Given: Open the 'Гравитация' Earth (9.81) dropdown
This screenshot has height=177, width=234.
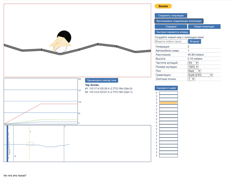Looking at the screenshot, I should pyautogui.click(x=200, y=75).
